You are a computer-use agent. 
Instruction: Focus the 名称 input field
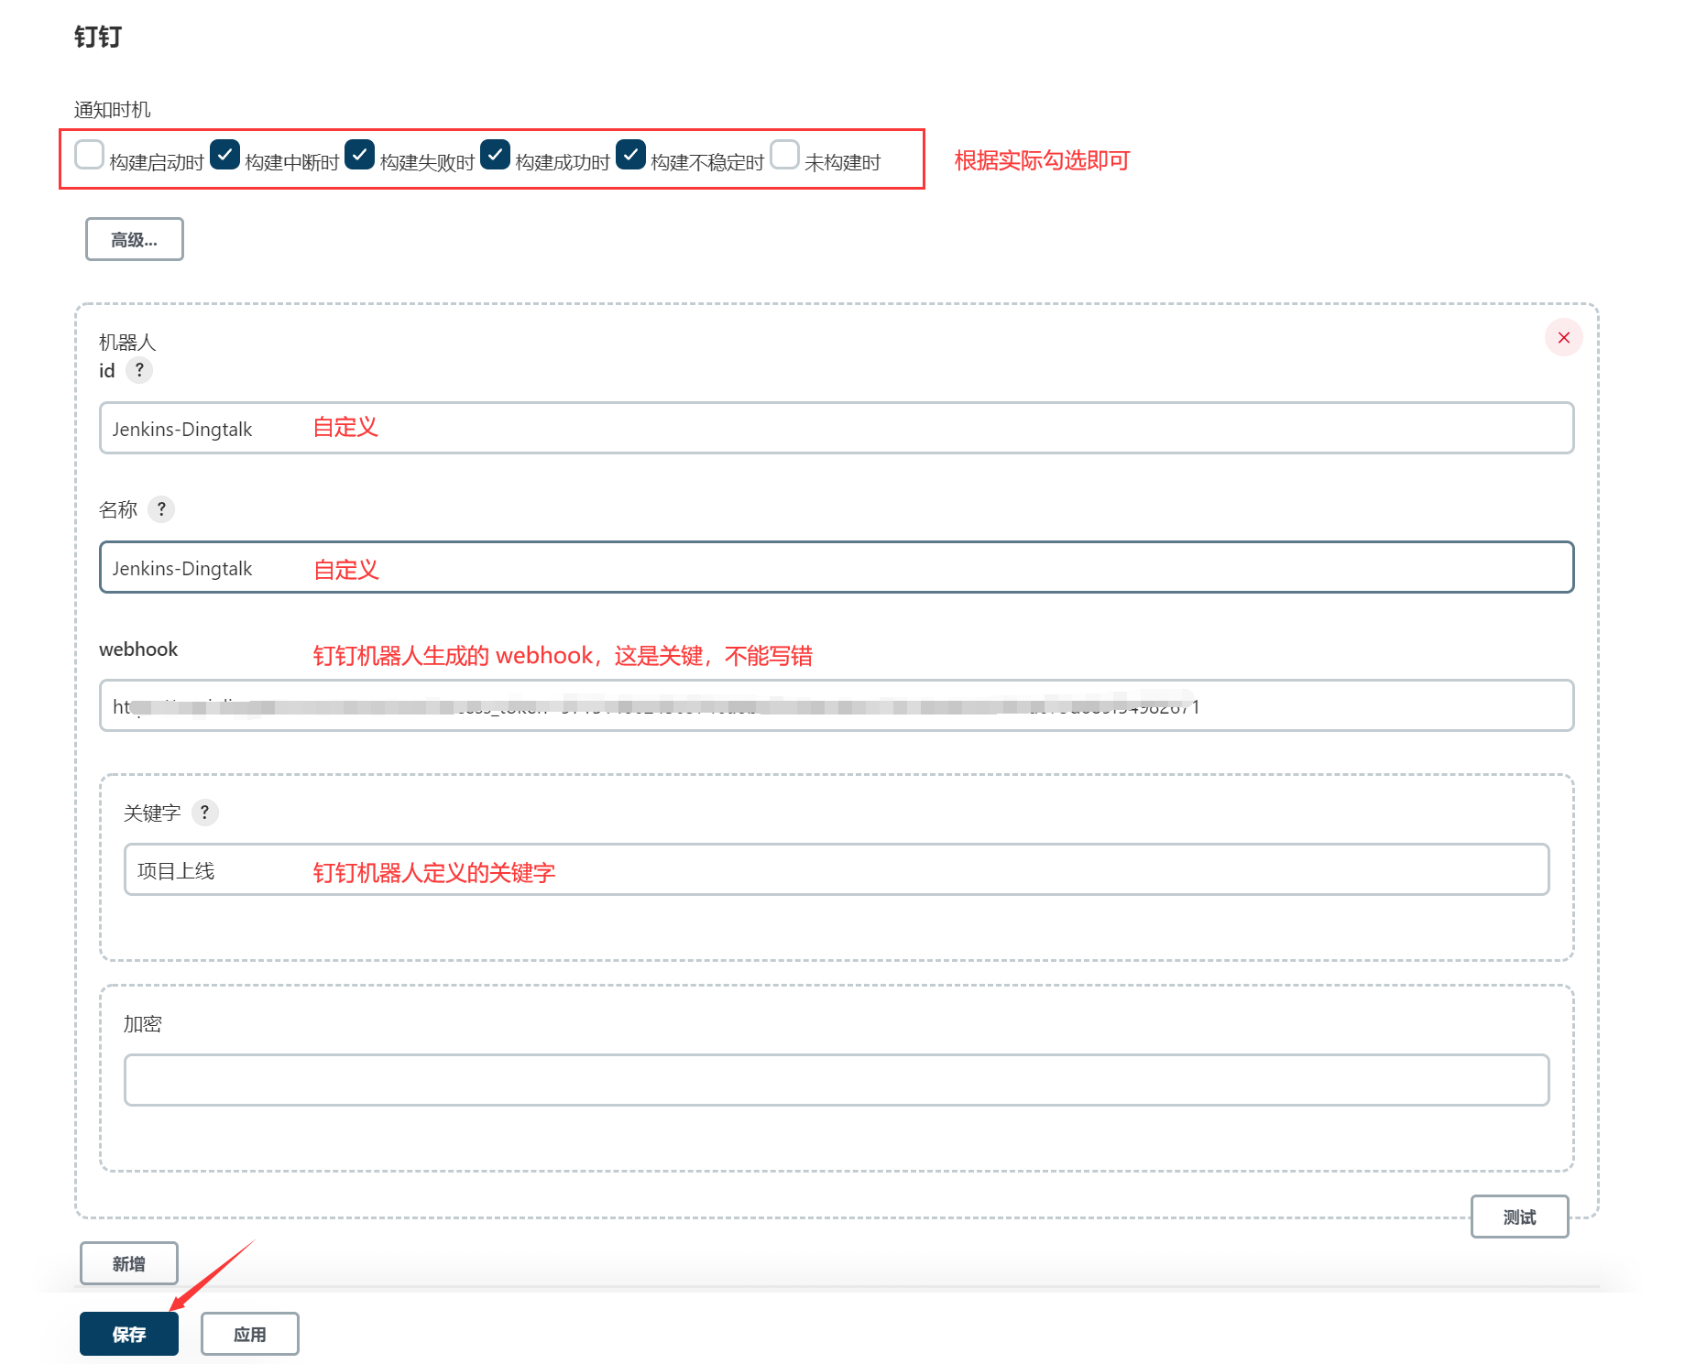[837, 567]
